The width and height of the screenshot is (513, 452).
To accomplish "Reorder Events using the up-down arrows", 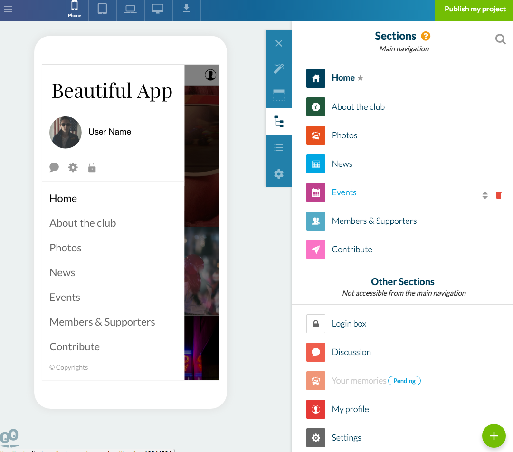I will click(x=484, y=195).
